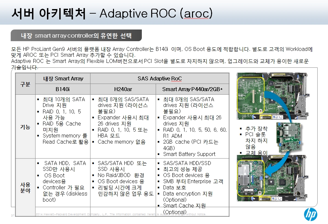Click 'No Raid/JBOD 환경' text

tap(121, 175)
